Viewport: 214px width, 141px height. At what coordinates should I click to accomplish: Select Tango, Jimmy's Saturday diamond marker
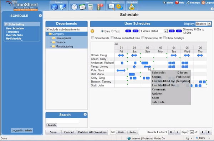(134, 67)
